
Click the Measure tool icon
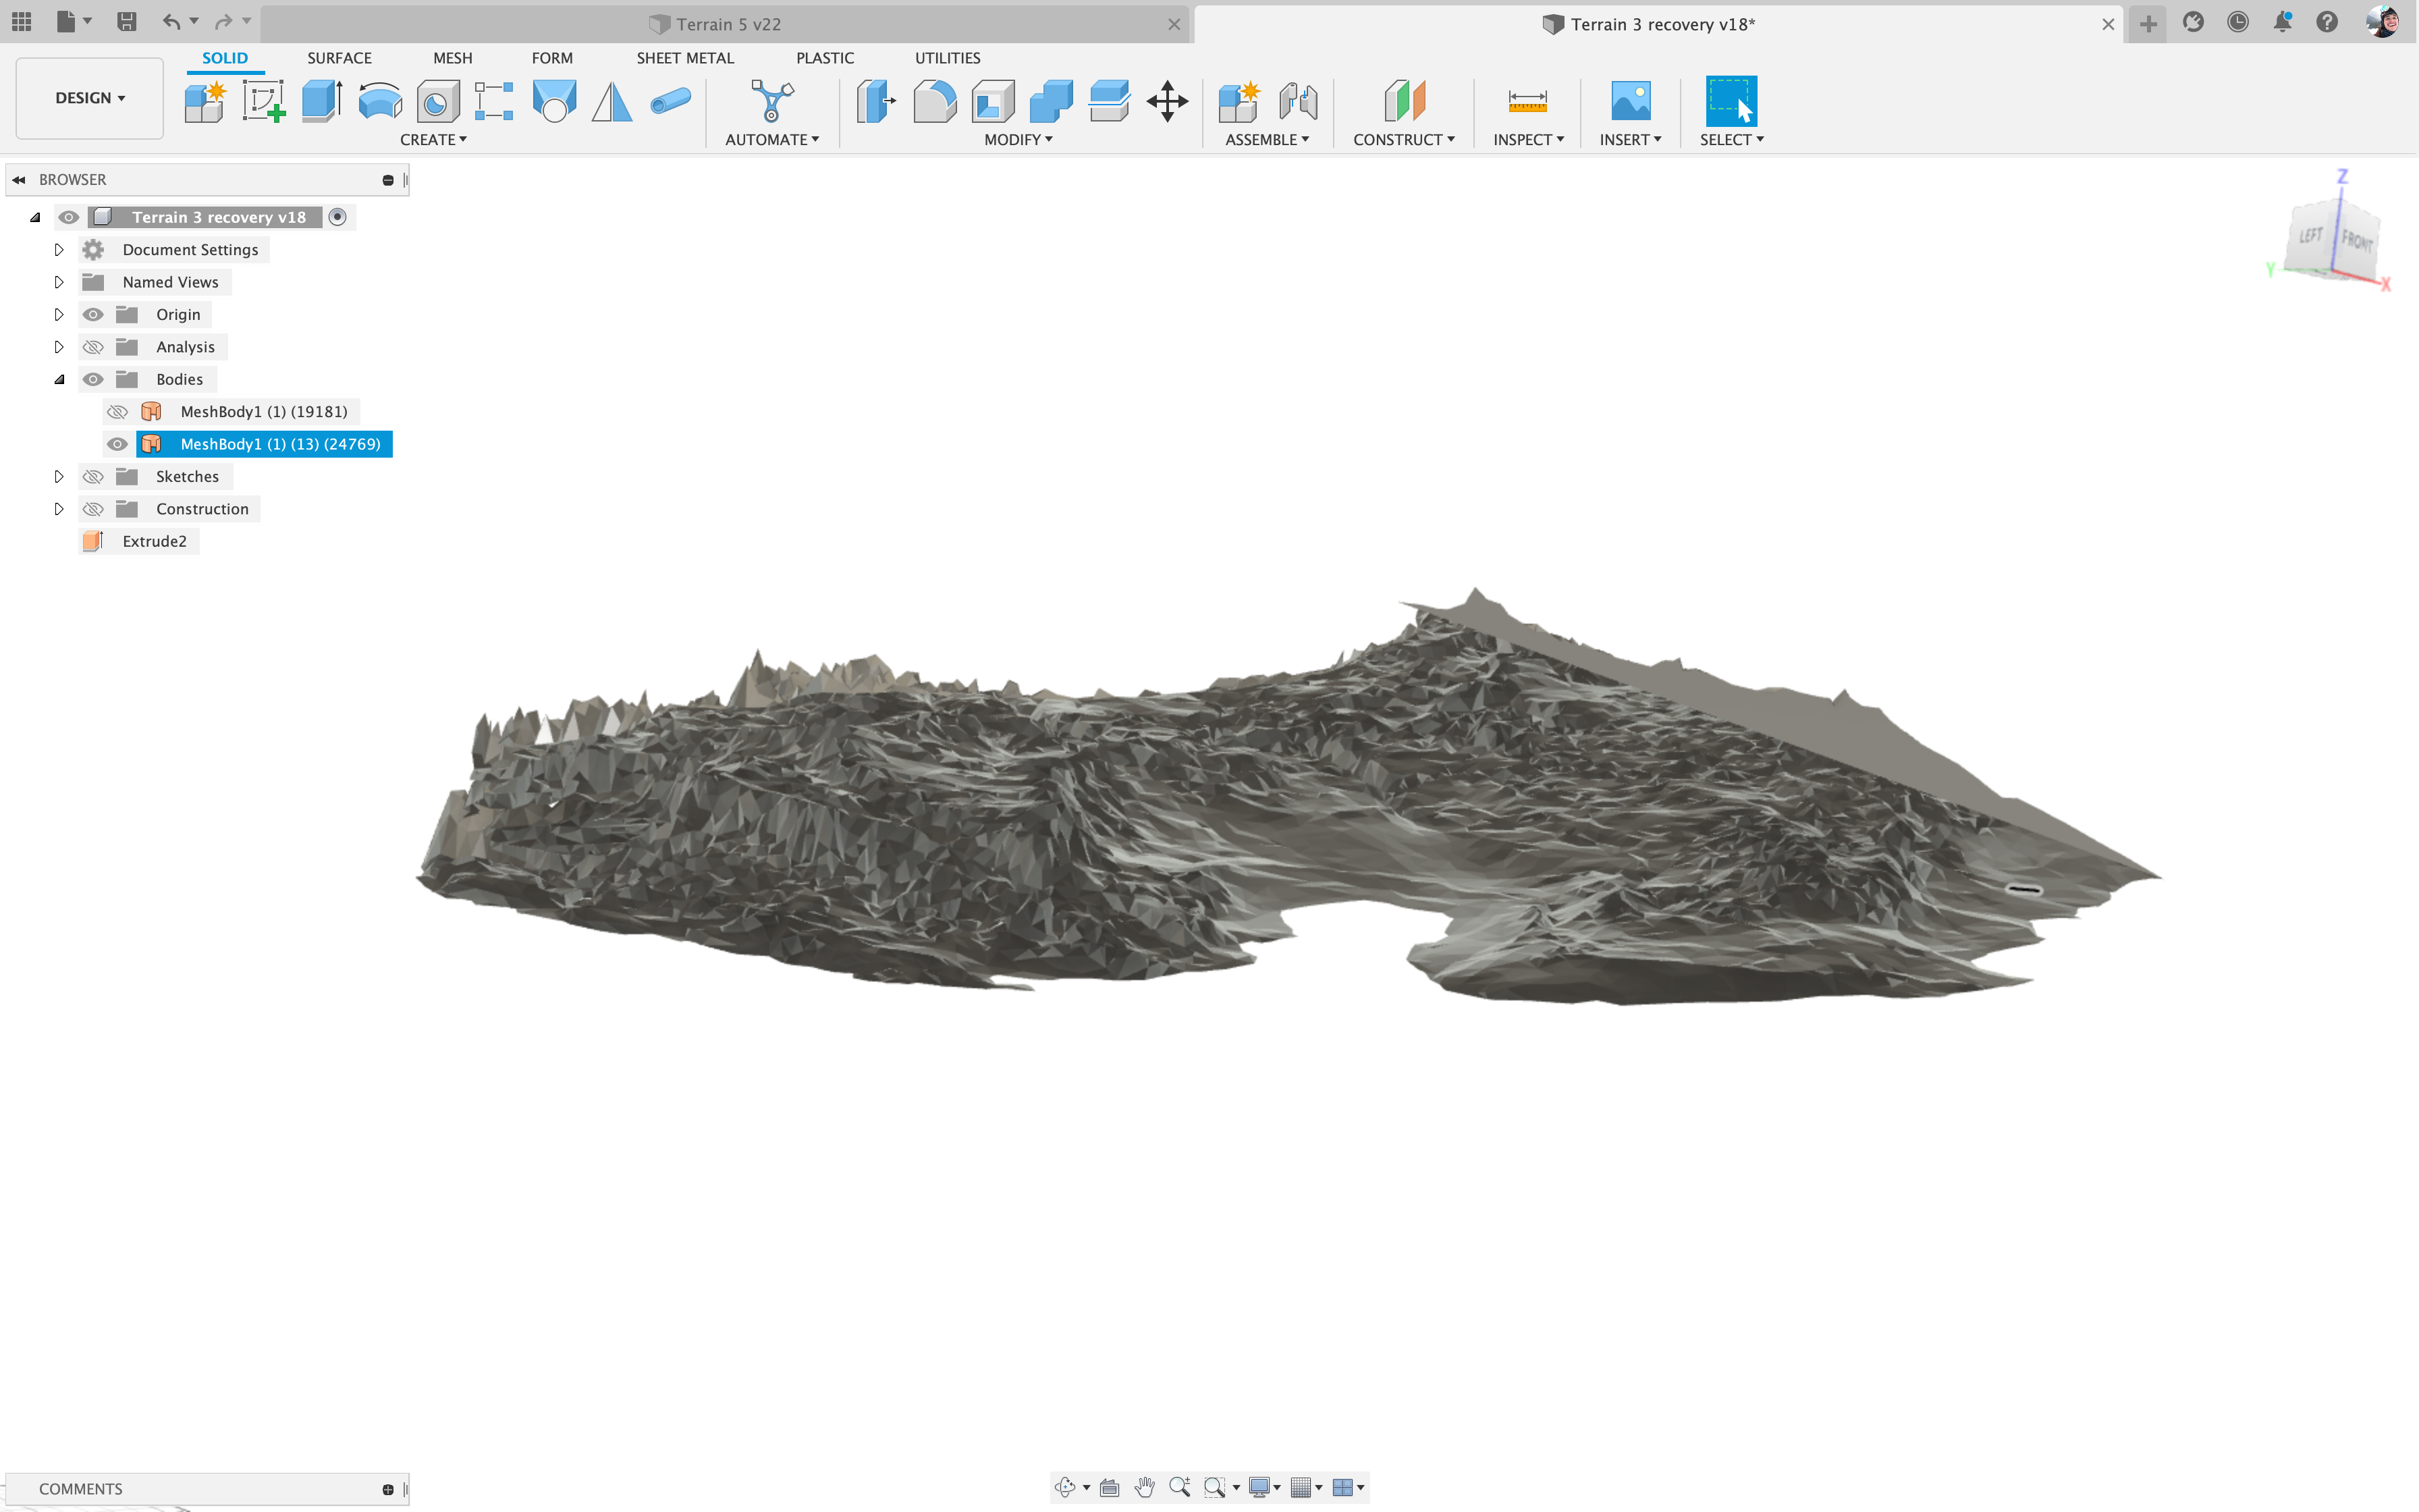(x=1527, y=101)
